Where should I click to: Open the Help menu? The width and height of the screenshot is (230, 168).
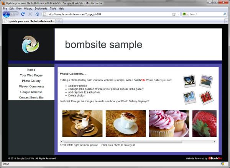(61, 8)
